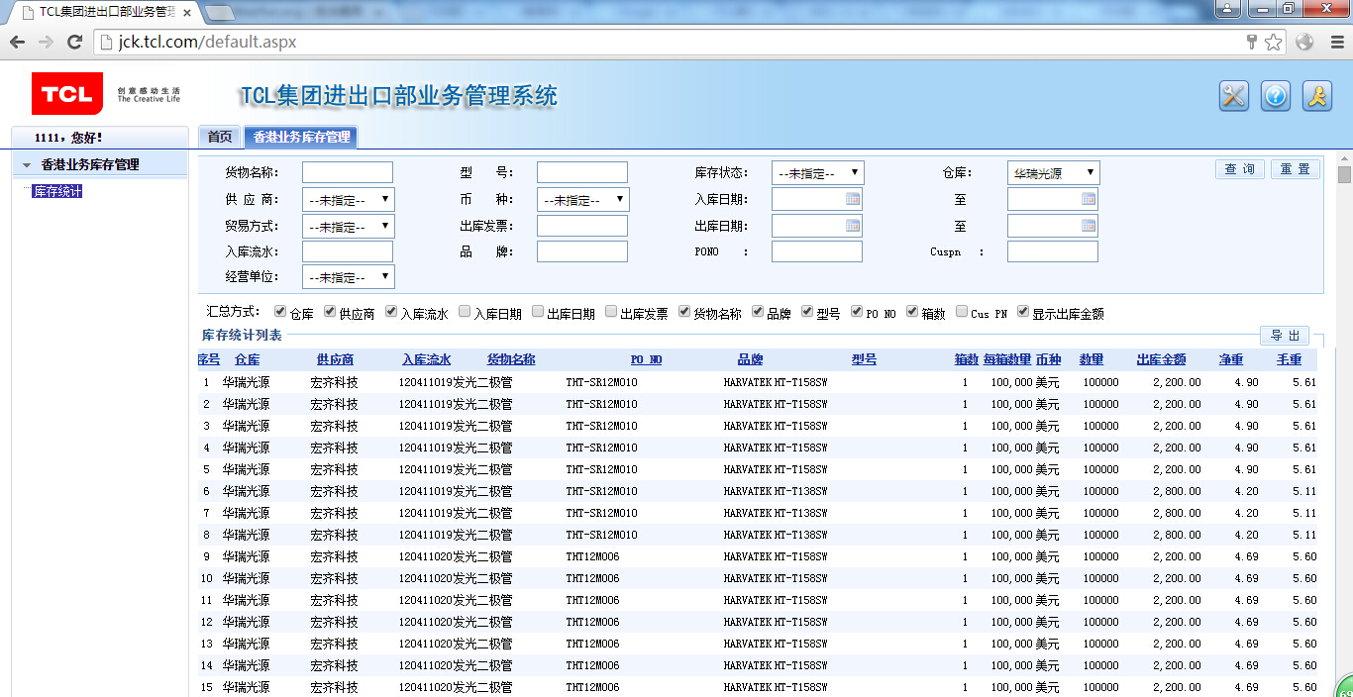
Task: Reload the page with refresh icon
Action: (74, 42)
